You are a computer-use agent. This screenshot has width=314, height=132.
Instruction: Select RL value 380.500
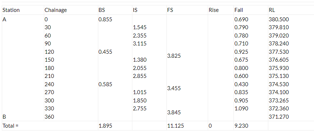(279, 19)
